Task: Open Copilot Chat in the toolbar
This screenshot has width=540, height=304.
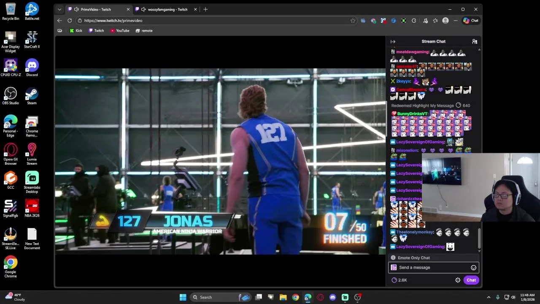Action: pyautogui.click(x=471, y=20)
